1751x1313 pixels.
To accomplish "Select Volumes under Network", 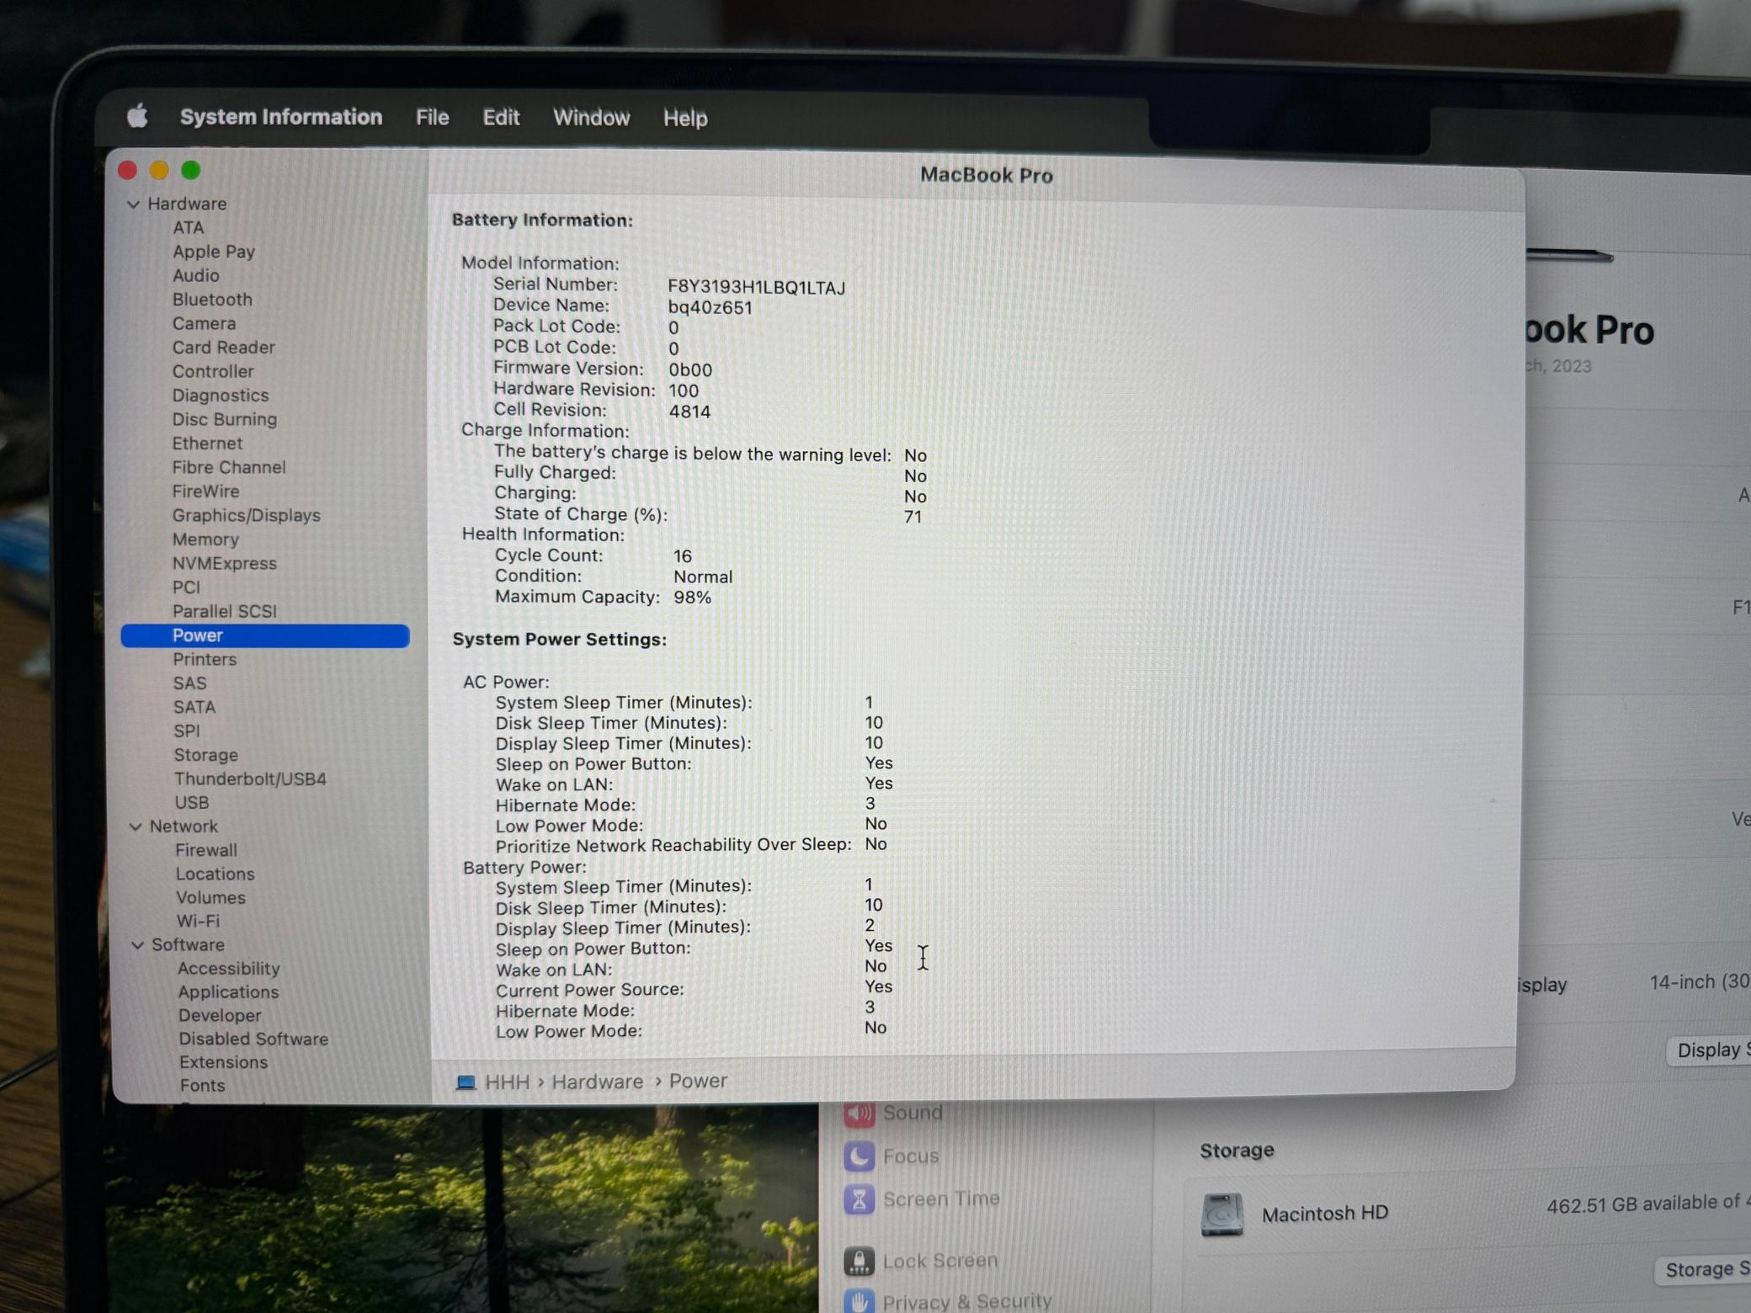I will (210, 897).
